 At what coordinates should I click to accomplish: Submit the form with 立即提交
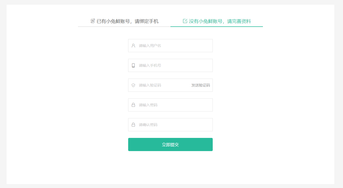[x=170, y=144]
